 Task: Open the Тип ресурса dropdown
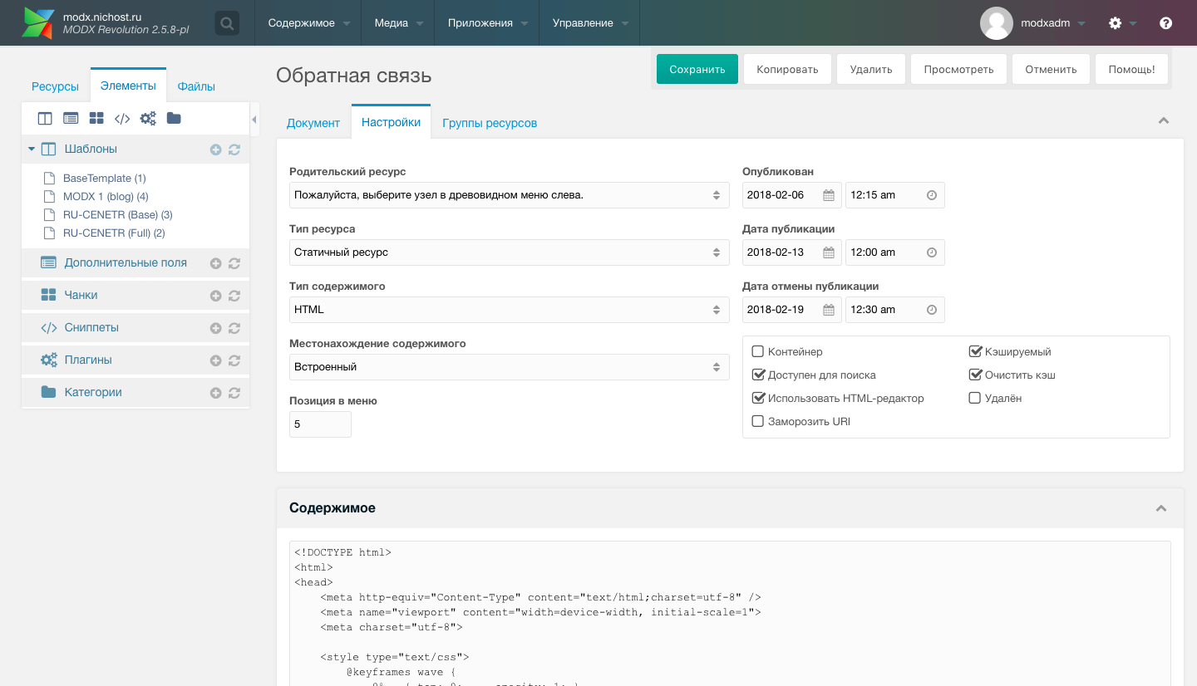[509, 252]
